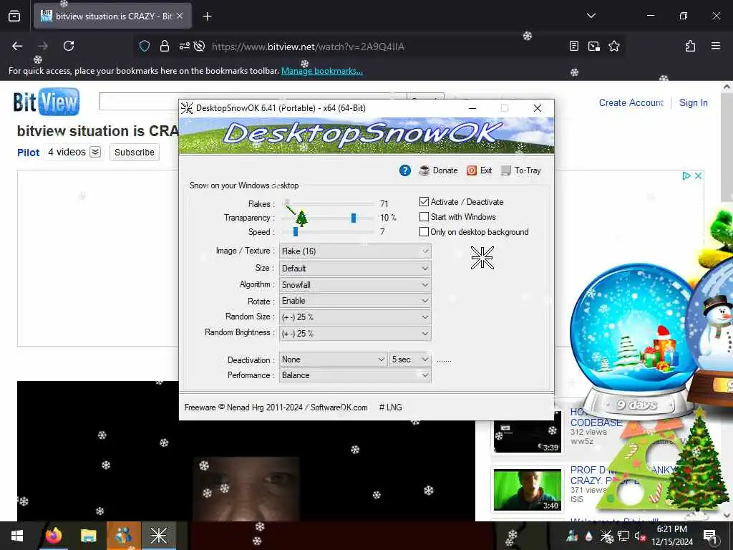Screen dimensions: 733x550
Task: Click the Firefox address bar URL
Action: pyautogui.click(x=308, y=47)
